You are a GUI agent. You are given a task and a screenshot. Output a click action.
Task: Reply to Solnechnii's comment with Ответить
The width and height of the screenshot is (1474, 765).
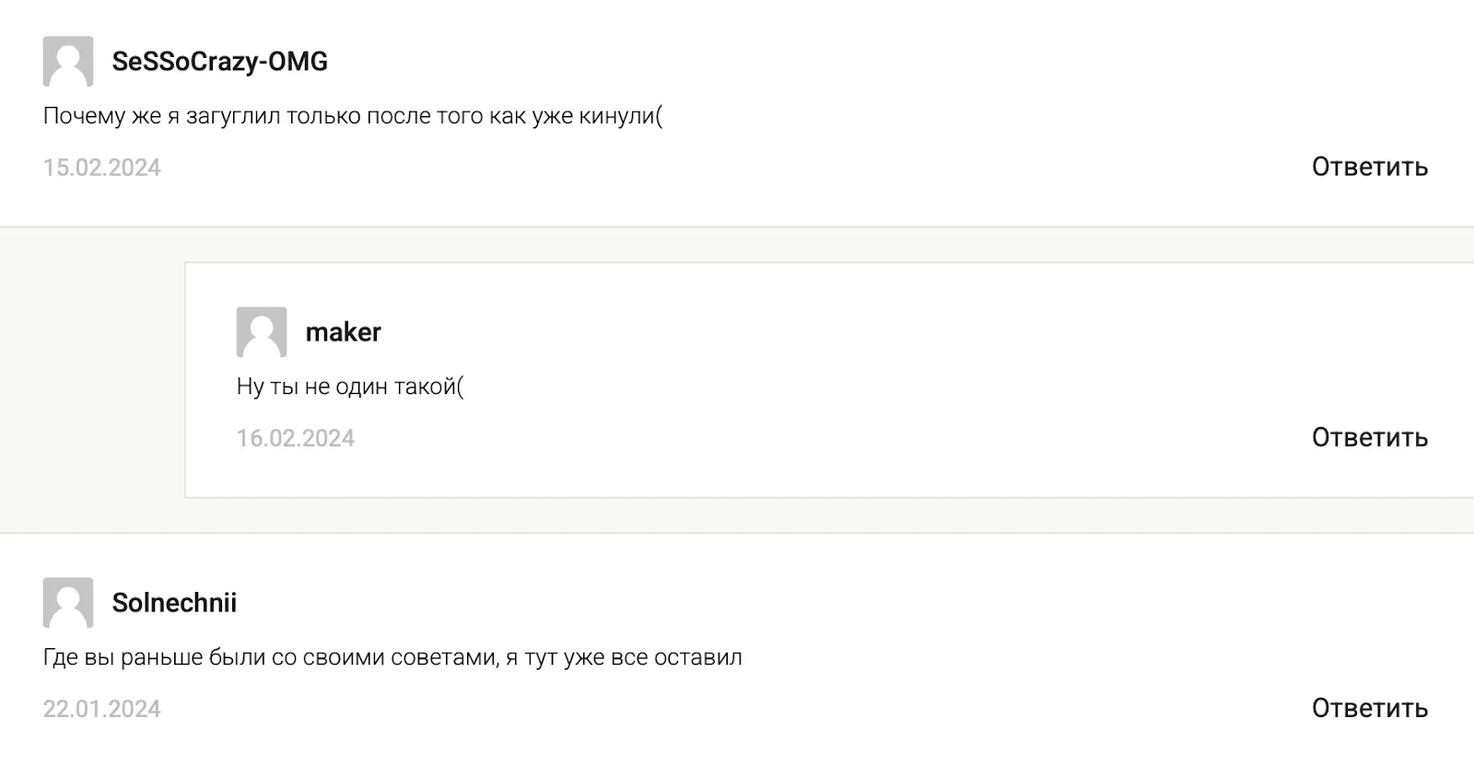click(x=1370, y=708)
